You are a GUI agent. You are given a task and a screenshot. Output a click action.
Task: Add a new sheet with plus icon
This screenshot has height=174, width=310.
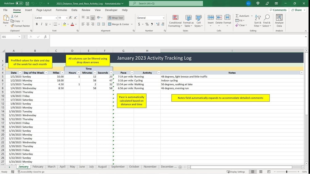[180, 167]
